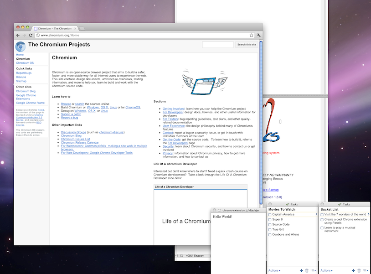Open the Actions menu in Movies panel
This screenshot has height=274, width=371.
click(x=273, y=270)
